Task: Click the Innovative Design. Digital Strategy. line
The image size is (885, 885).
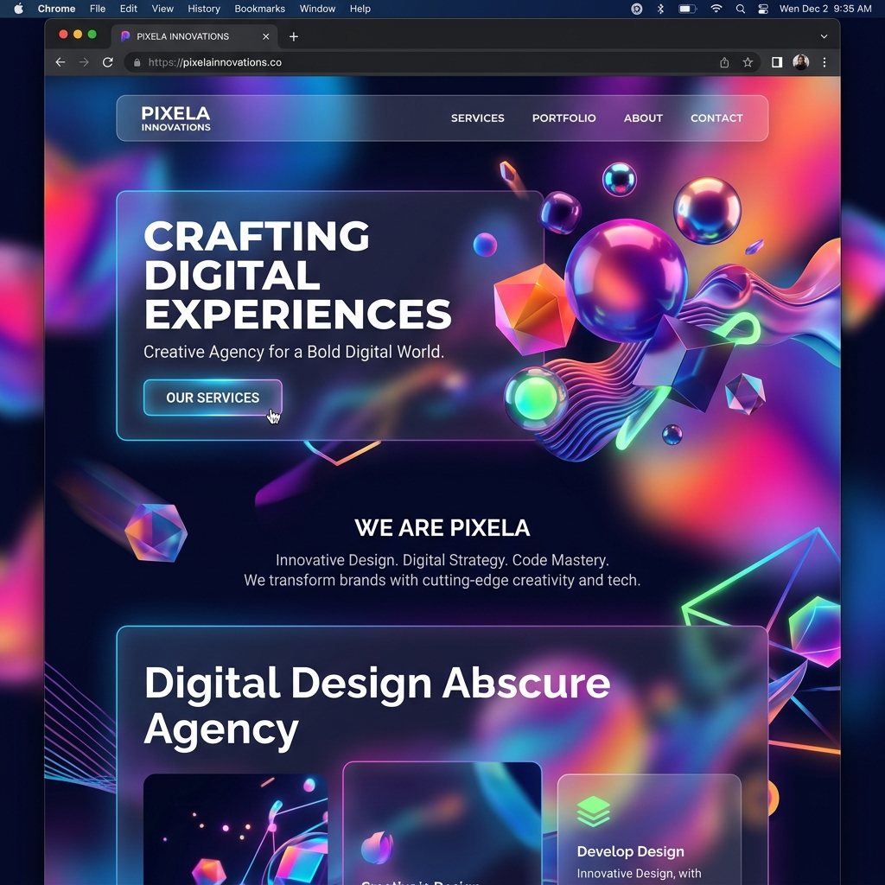Action: 442,560
